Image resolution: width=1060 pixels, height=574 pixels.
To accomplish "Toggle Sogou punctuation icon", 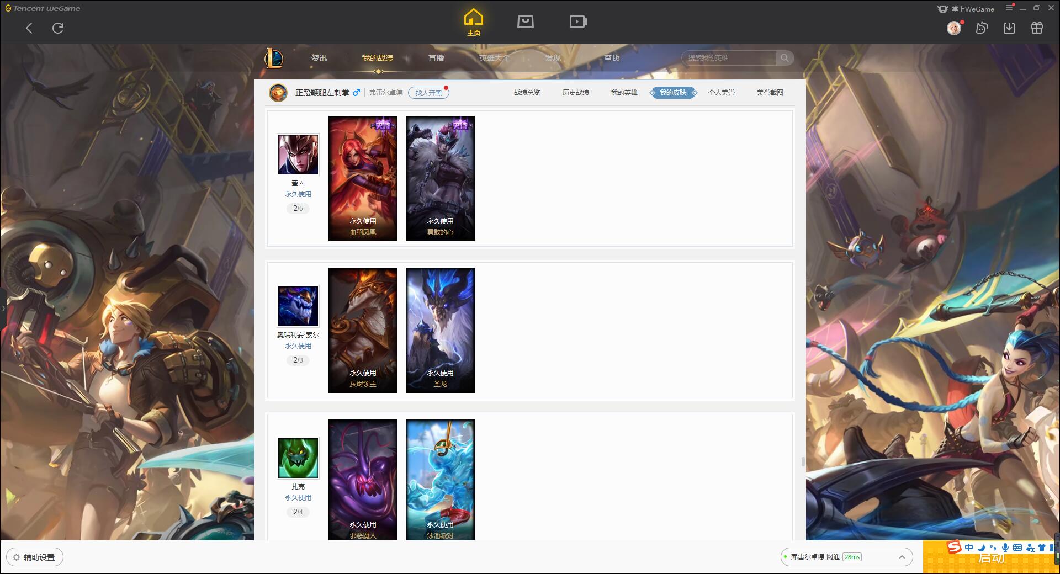I will pos(993,548).
